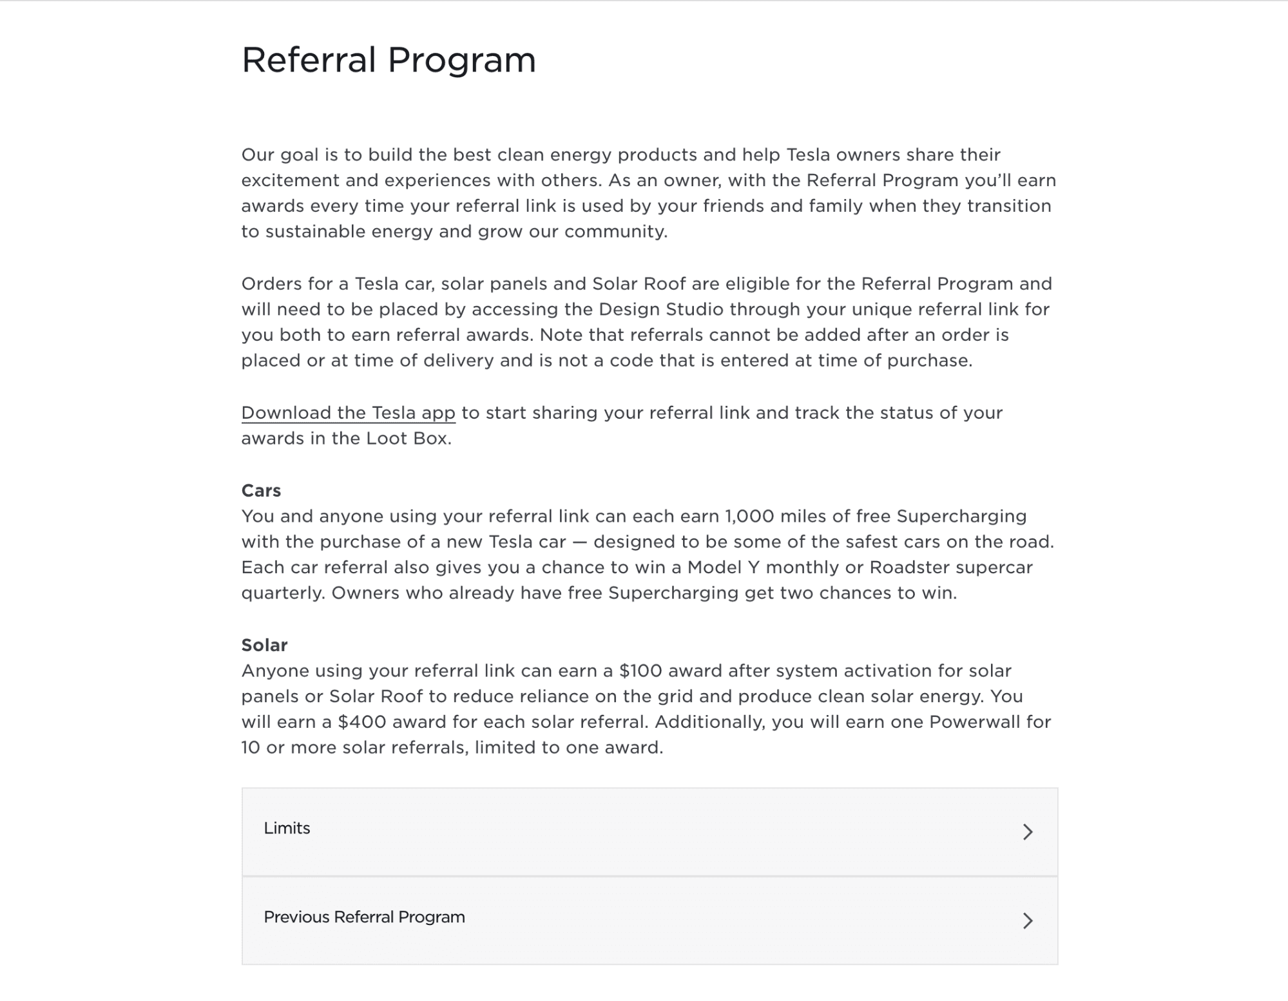Screen dimensions: 1288x1001
Task: Click the underlined link in the third paragraph
Action: pyautogui.click(x=347, y=412)
